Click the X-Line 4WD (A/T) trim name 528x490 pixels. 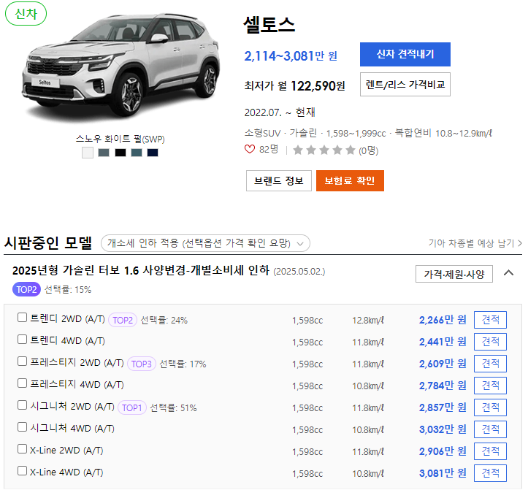click(x=66, y=472)
